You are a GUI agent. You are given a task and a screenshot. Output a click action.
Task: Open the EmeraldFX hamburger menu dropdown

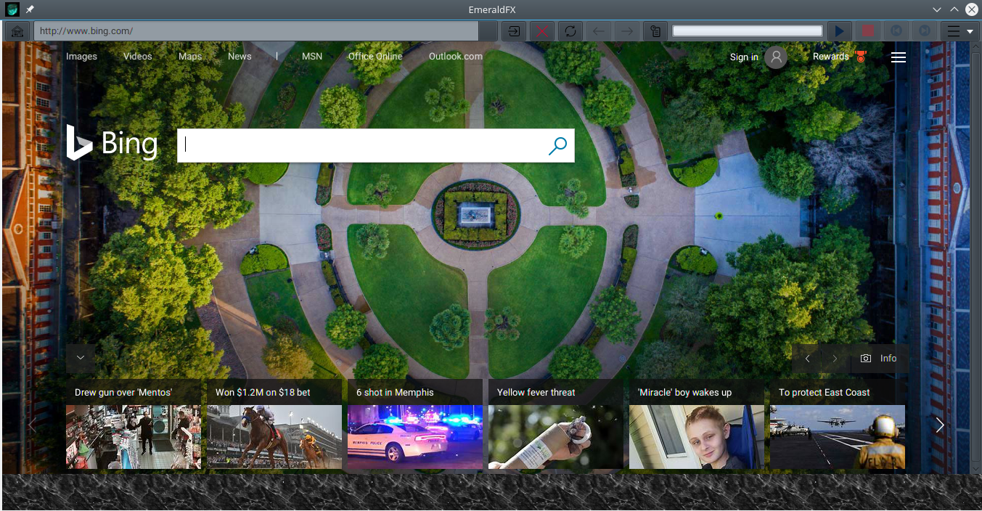960,31
